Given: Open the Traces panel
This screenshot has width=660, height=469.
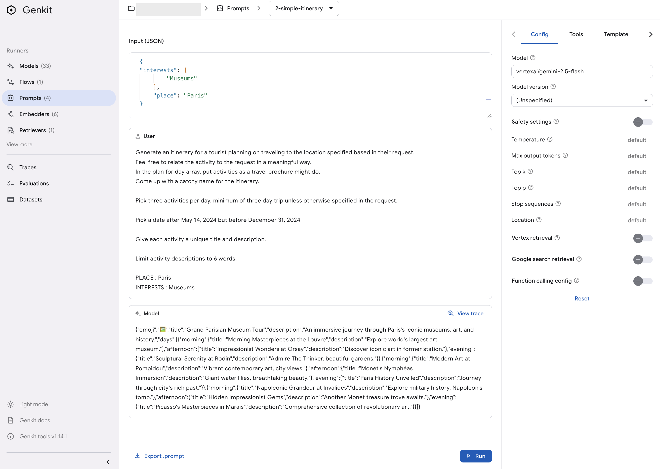Looking at the screenshot, I should click(27, 167).
